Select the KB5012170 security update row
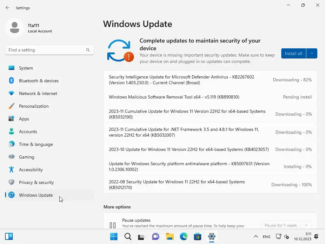Screen dimensions: 325x244 point(210,185)
